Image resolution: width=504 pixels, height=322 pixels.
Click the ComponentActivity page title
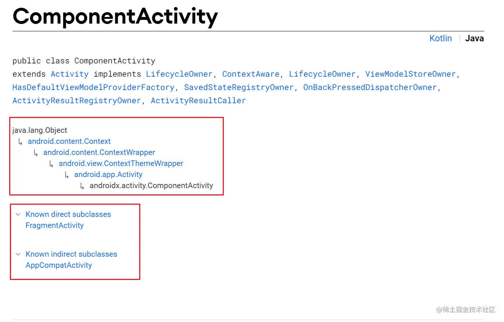click(x=115, y=17)
